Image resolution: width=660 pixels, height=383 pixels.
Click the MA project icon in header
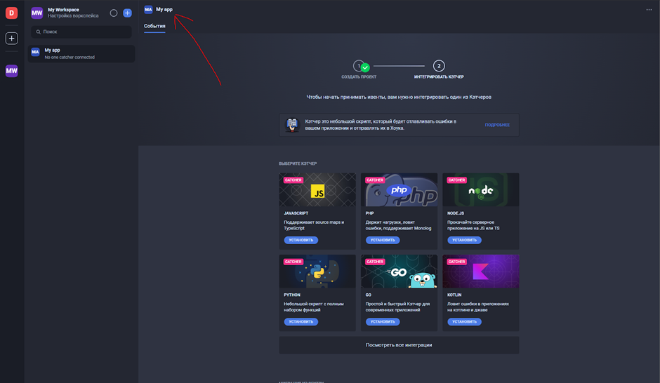coord(148,9)
